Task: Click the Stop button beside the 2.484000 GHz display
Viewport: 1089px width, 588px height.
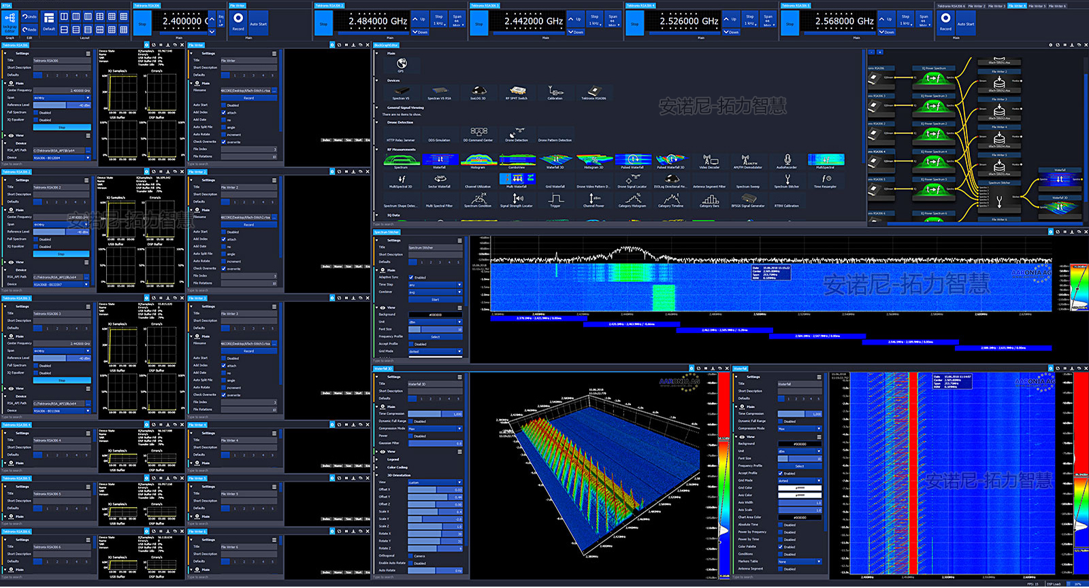Action: (323, 23)
